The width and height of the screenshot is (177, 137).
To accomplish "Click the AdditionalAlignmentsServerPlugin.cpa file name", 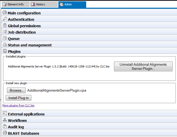I will tap(57, 90).
